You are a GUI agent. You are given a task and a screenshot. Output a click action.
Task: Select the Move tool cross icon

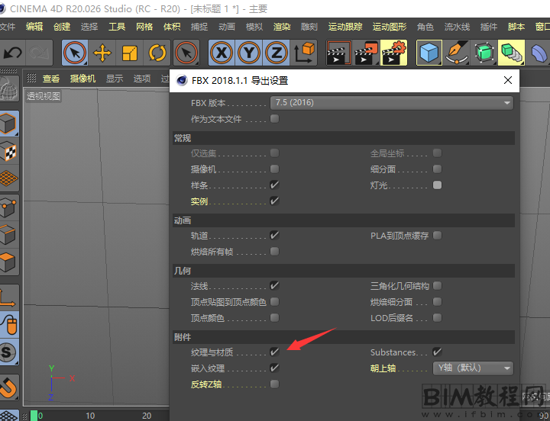coord(102,53)
